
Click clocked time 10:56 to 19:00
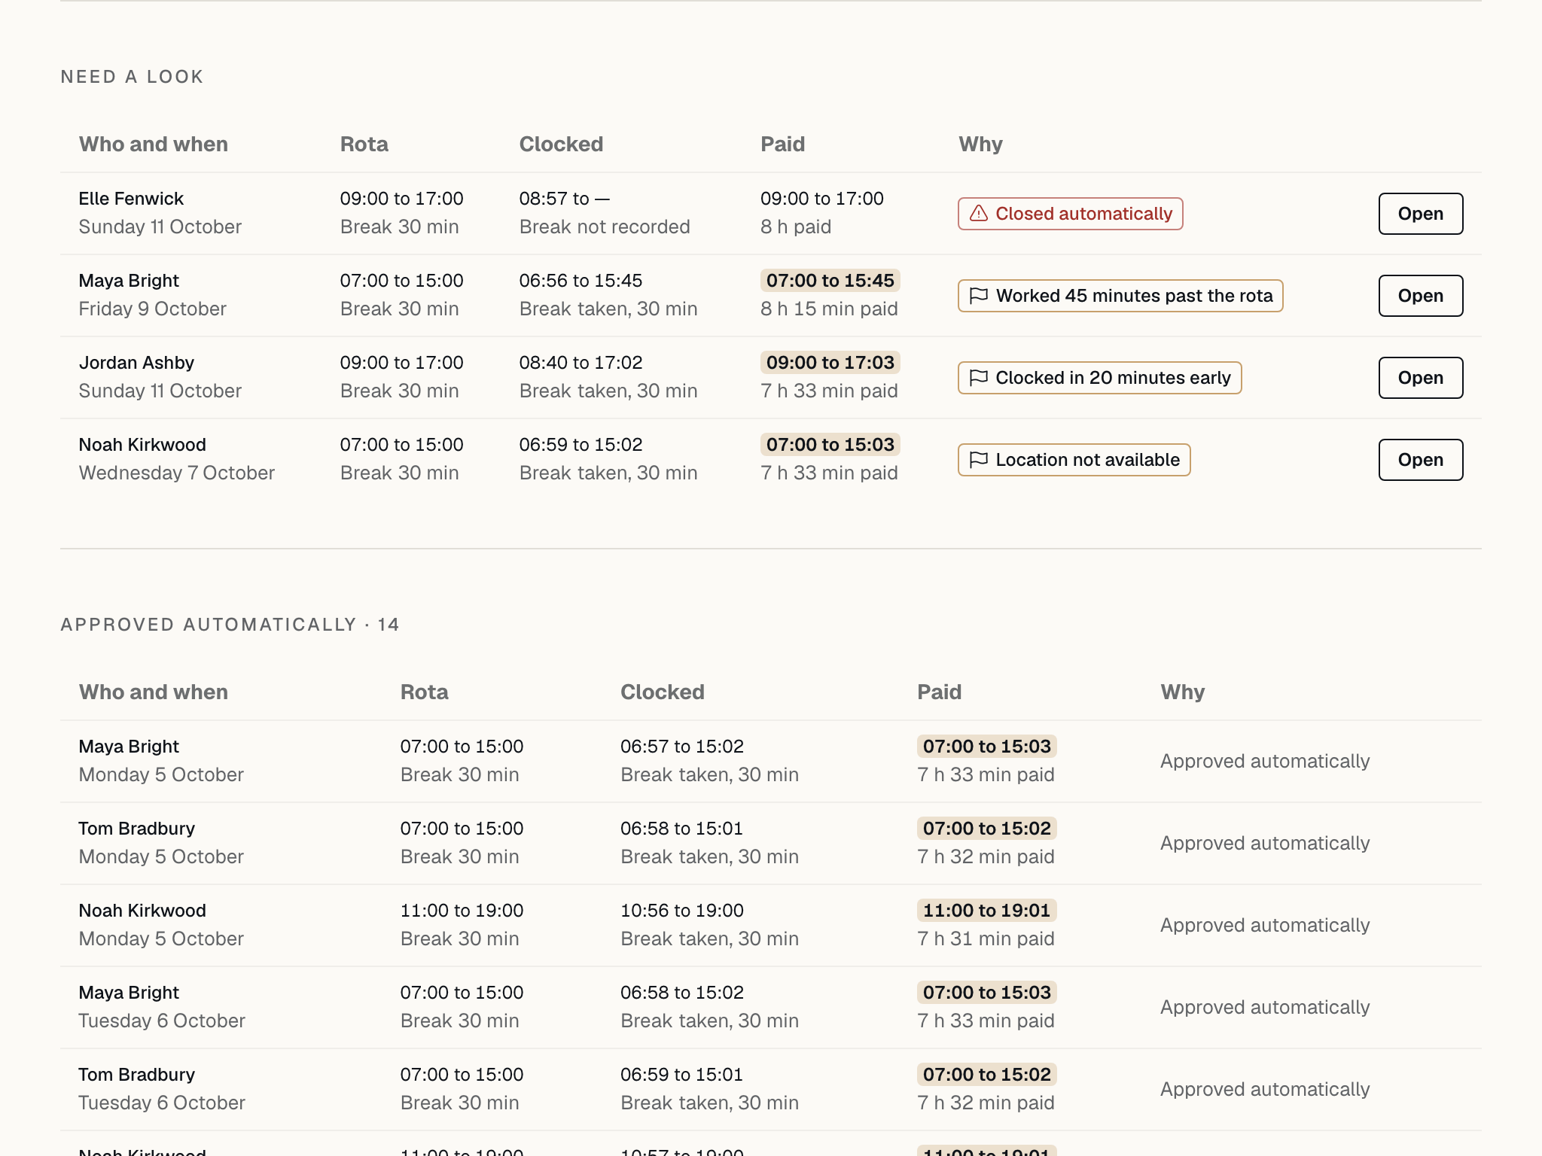681,911
